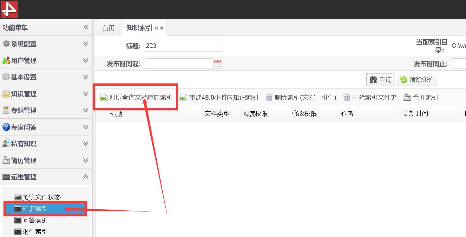The image size is (466, 237).
Task: Click the 用户管理 users icon
Action: point(6,61)
